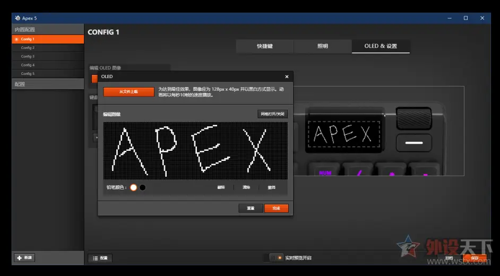Toggle the grid with 网格打开/关闭 button
The image size is (500, 276).
(273, 114)
